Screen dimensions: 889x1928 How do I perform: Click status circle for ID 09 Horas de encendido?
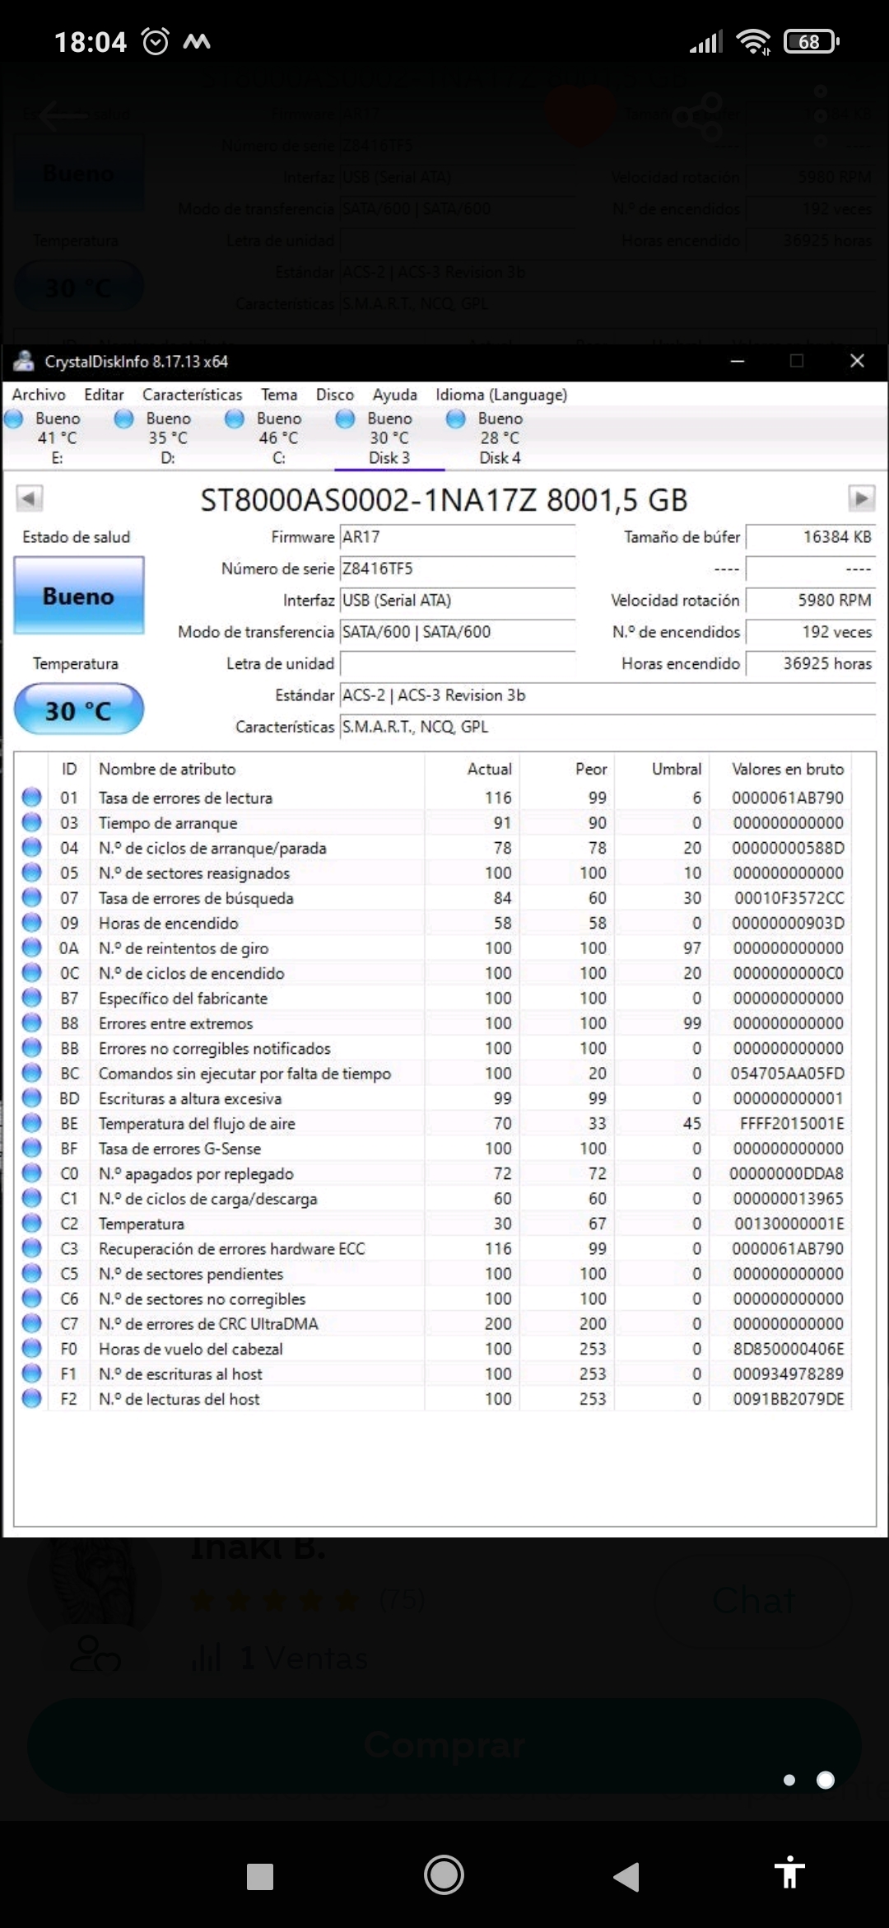pos(32,923)
